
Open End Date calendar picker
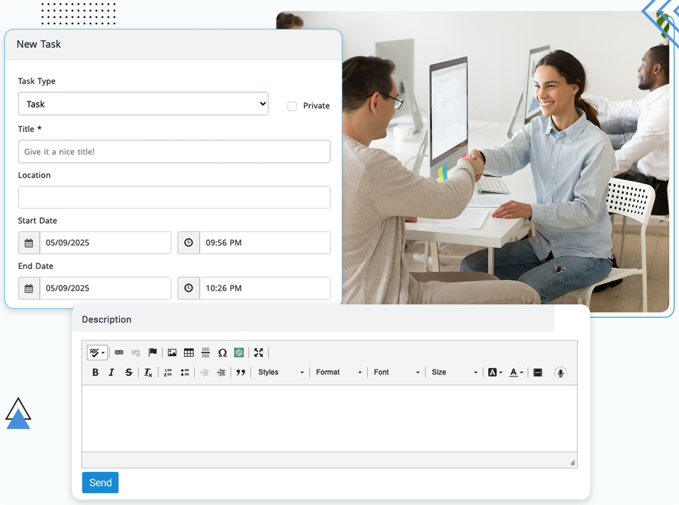(29, 289)
